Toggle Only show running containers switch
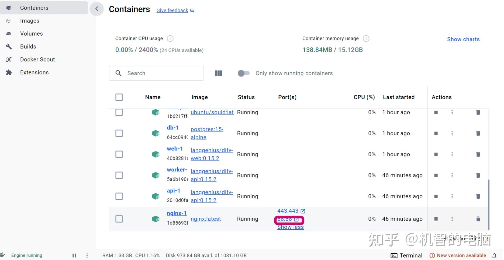504x260 pixels. click(x=244, y=73)
